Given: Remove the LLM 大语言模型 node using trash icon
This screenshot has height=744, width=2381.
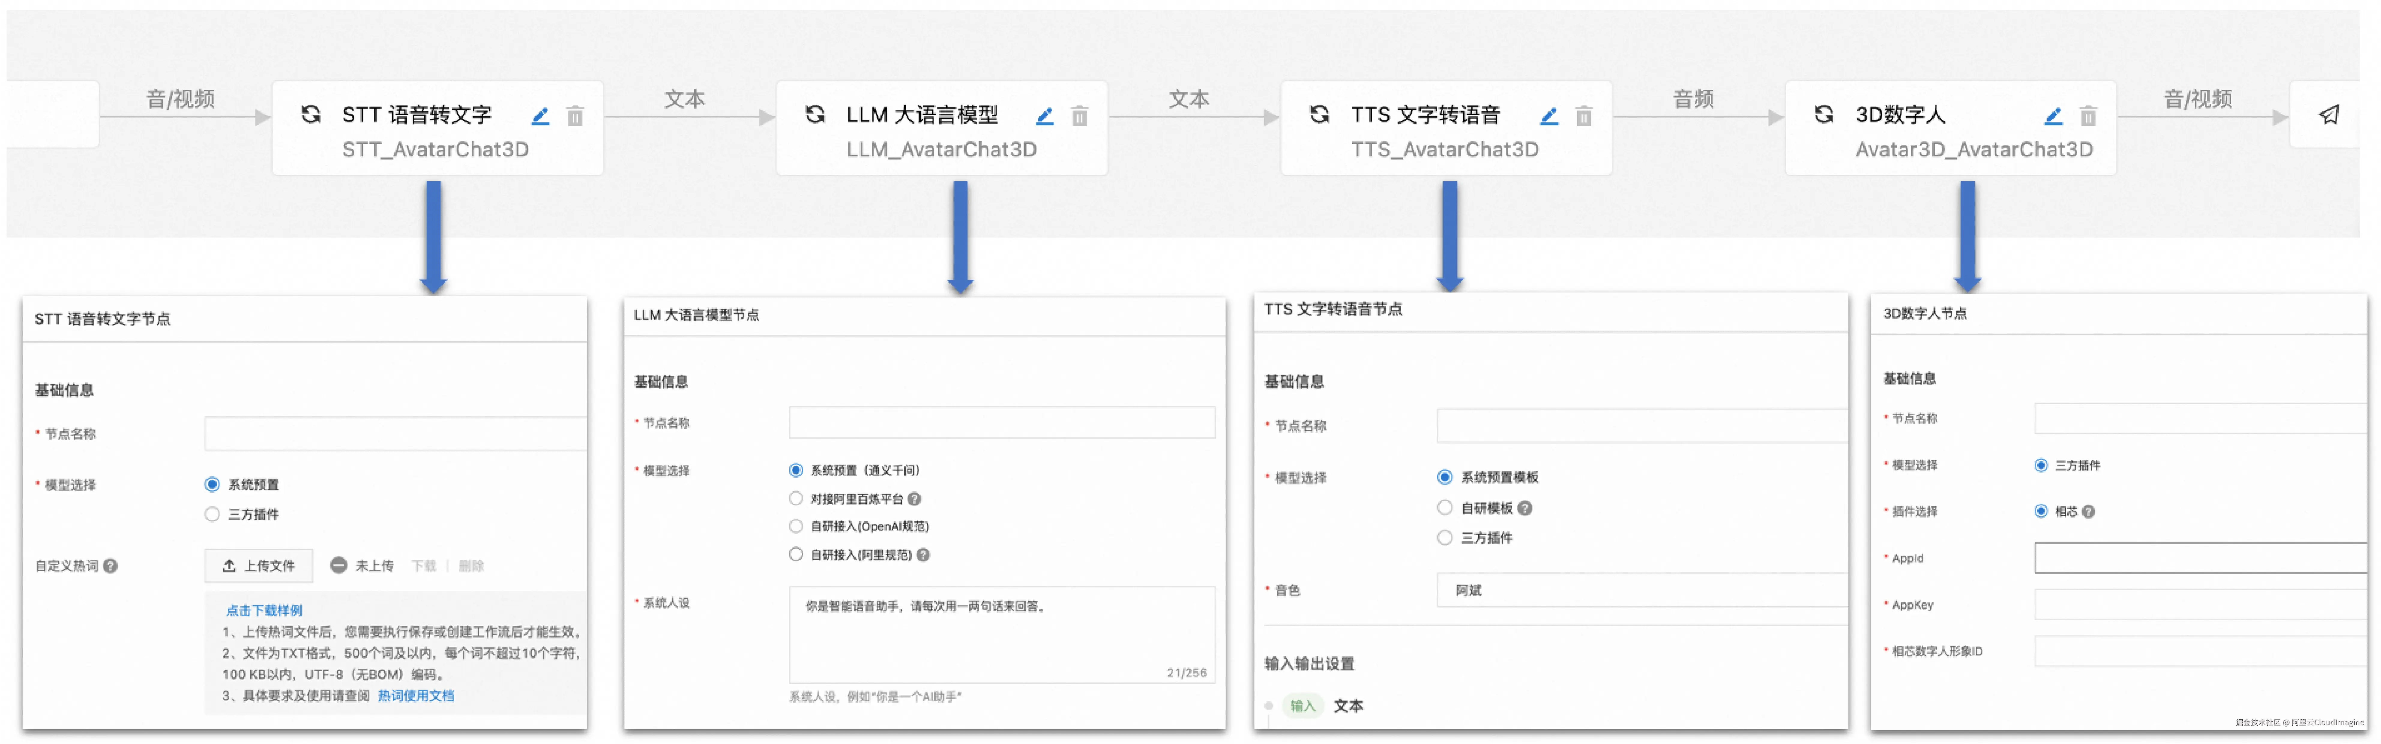Looking at the screenshot, I should click(1079, 116).
